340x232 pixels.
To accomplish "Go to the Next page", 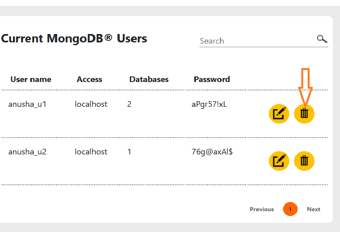I will click(313, 209).
